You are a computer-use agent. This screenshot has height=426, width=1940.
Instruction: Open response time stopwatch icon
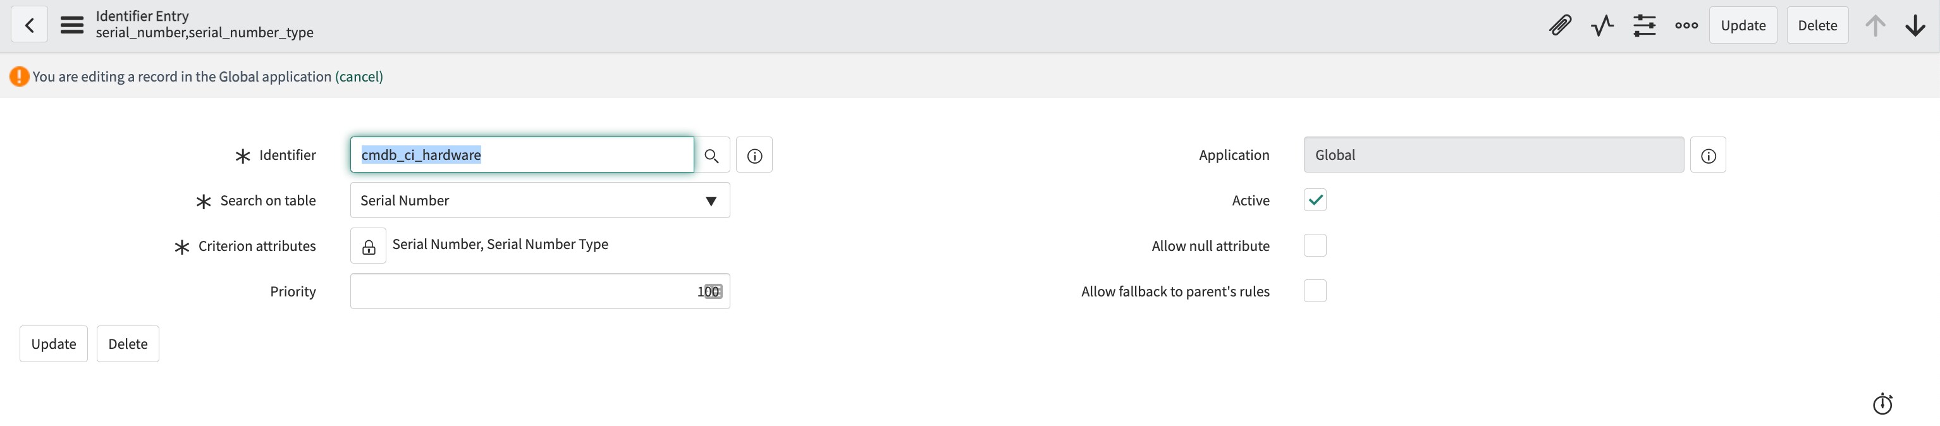click(x=1882, y=403)
